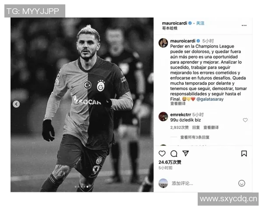Open the emrekctrr commenter username
Image resolution: width=263 pixels, height=210 pixels.
pos(181,115)
